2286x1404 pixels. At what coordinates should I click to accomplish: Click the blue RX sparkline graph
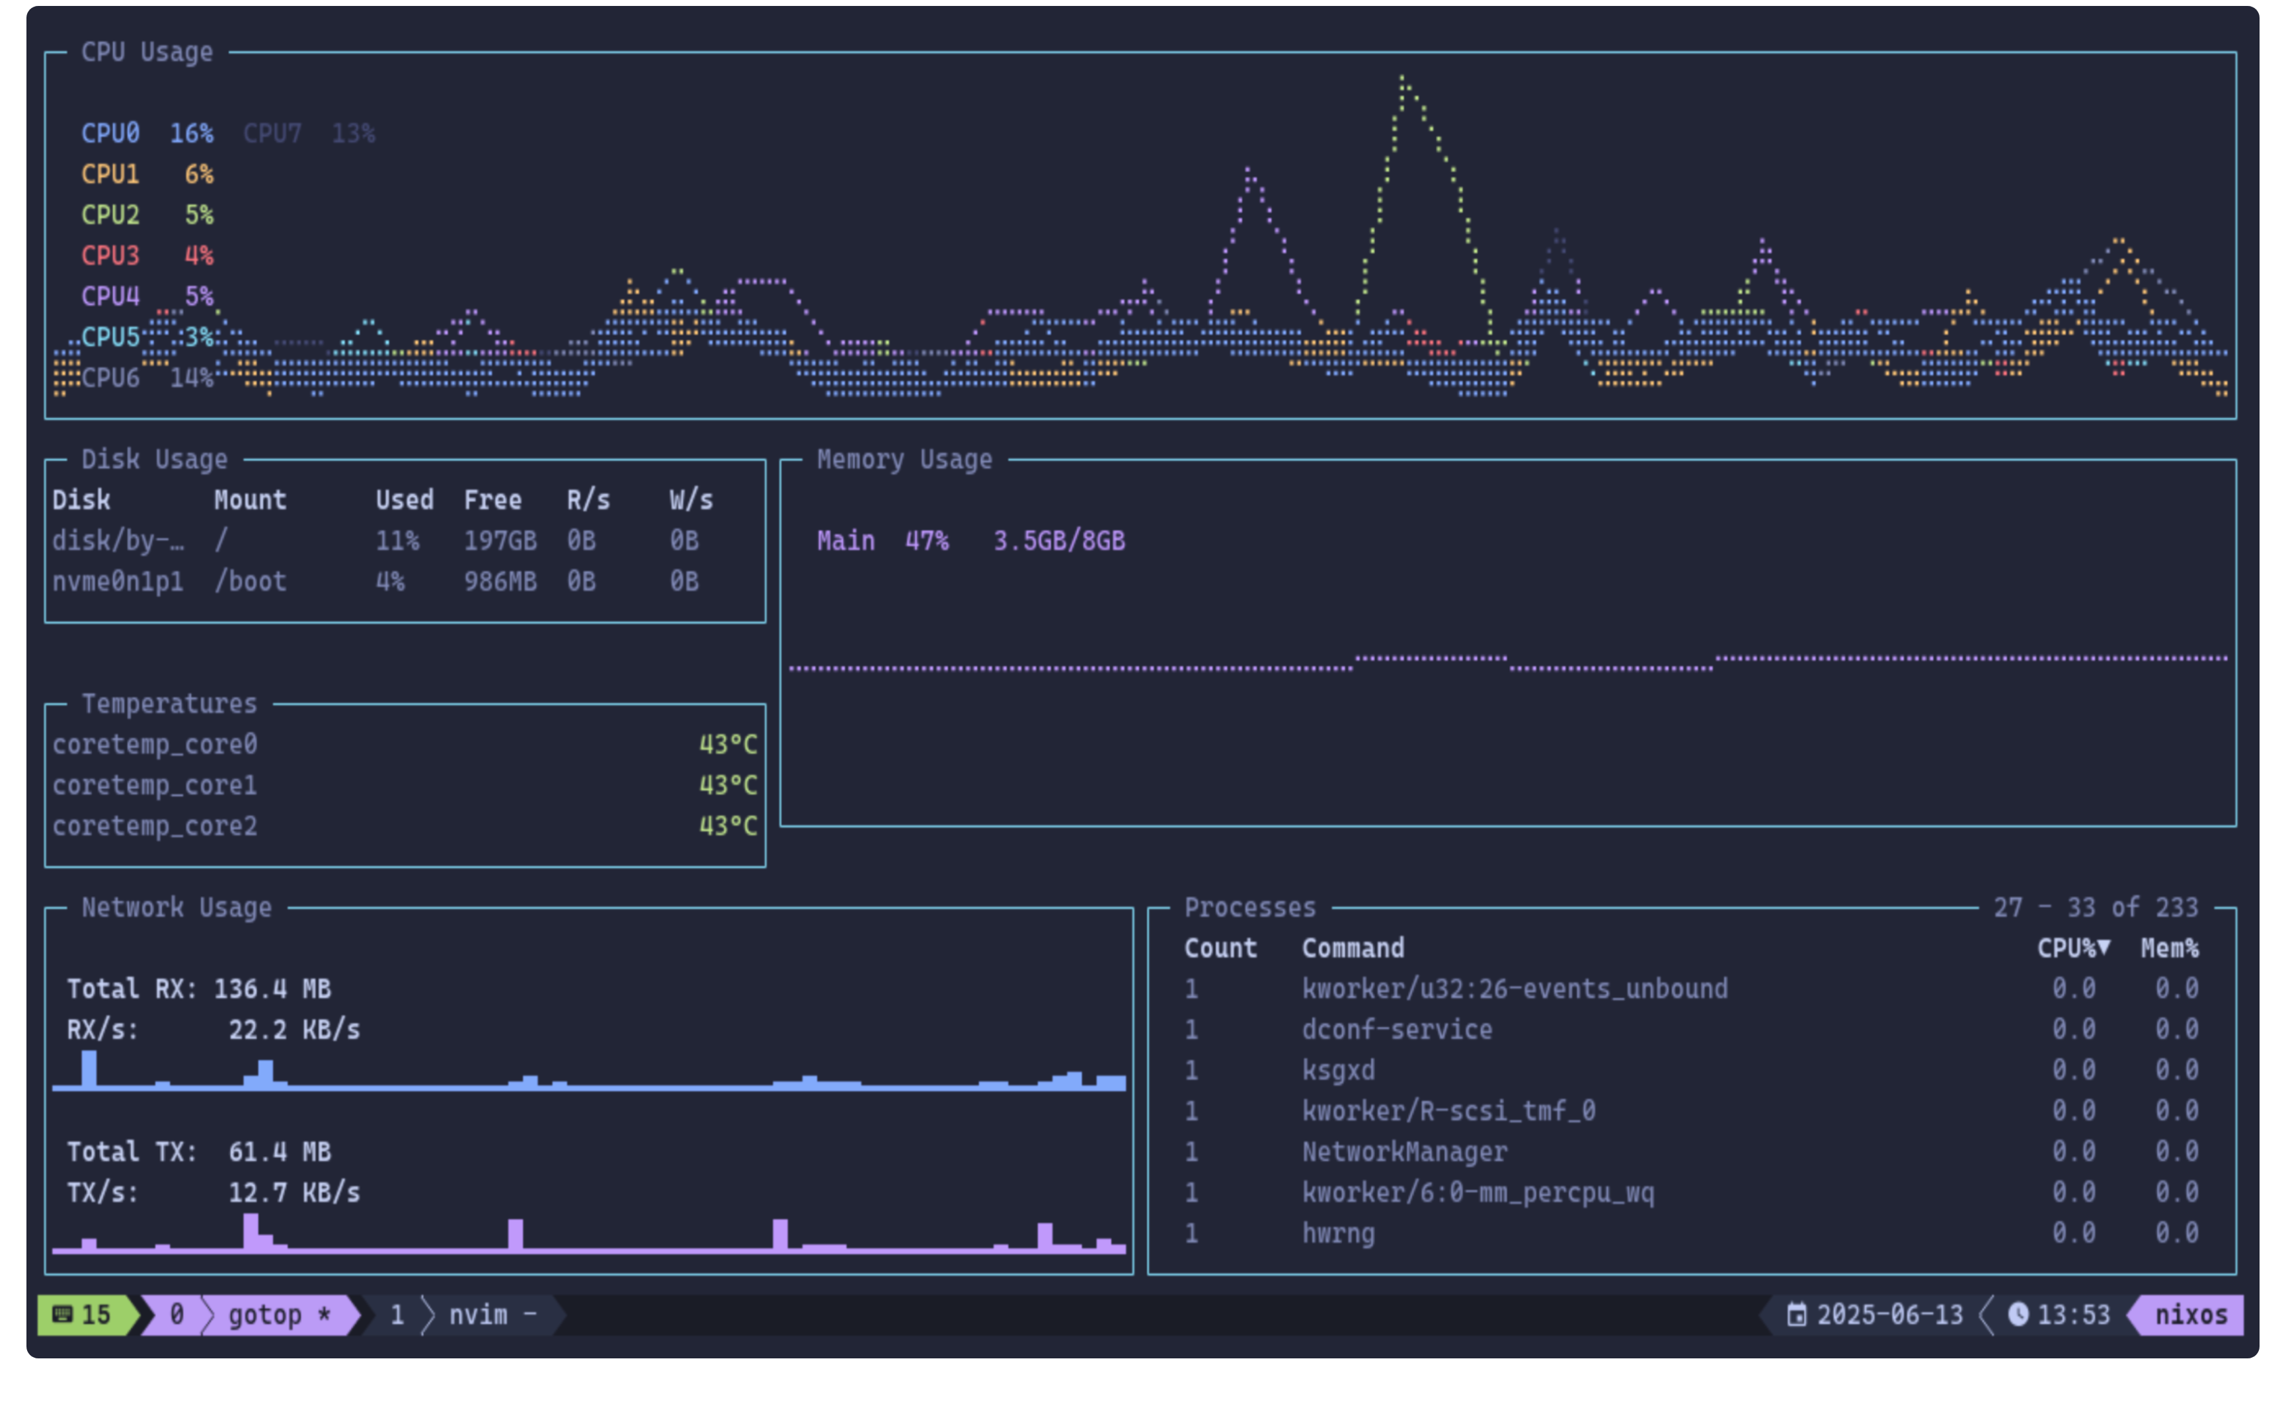click(x=588, y=1071)
